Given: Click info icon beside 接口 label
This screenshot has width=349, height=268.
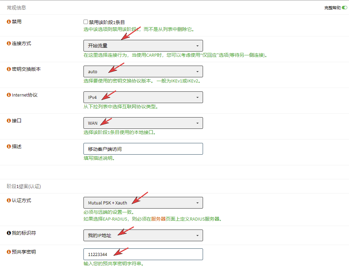Looking at the screenshot, I should coord(9,121).
